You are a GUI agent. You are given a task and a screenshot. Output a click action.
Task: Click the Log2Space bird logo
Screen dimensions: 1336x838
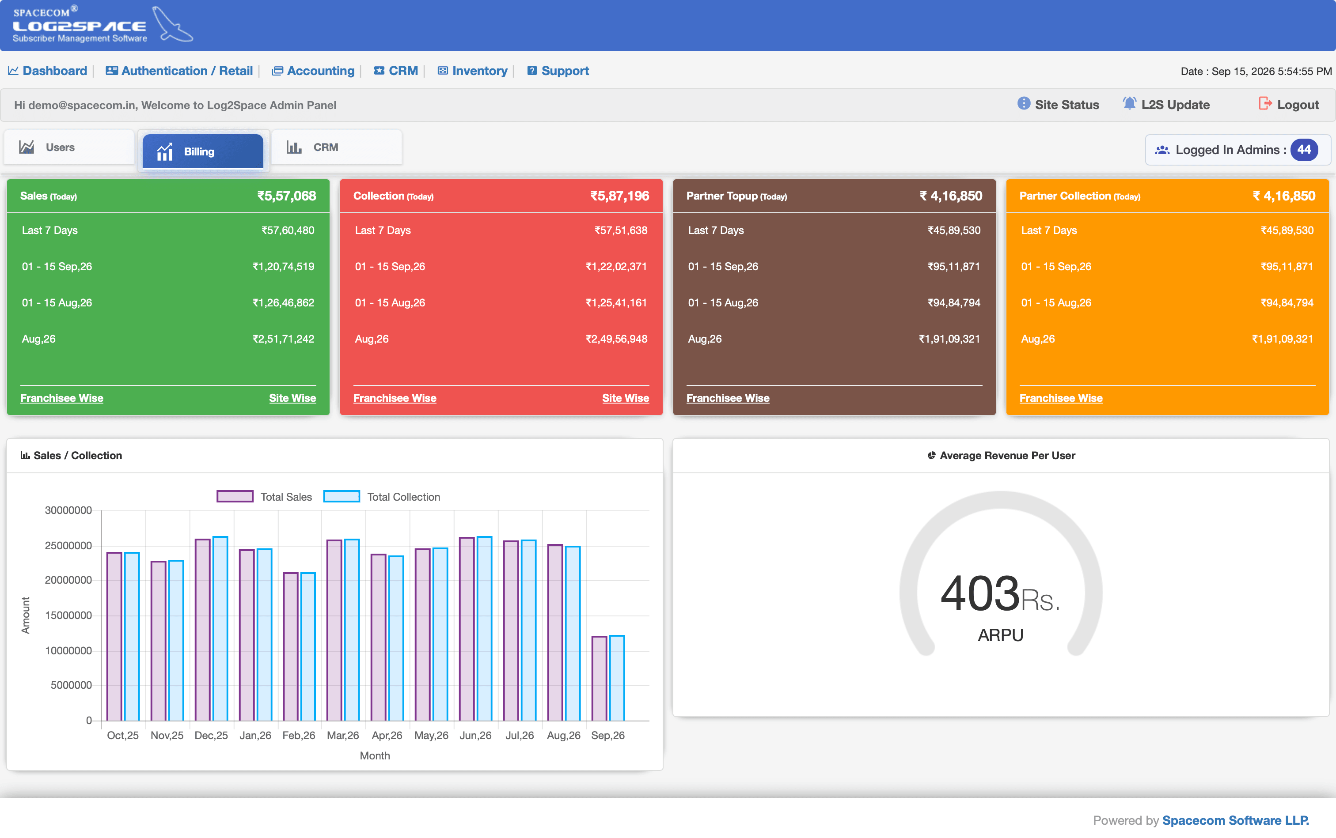pos(172,24)
